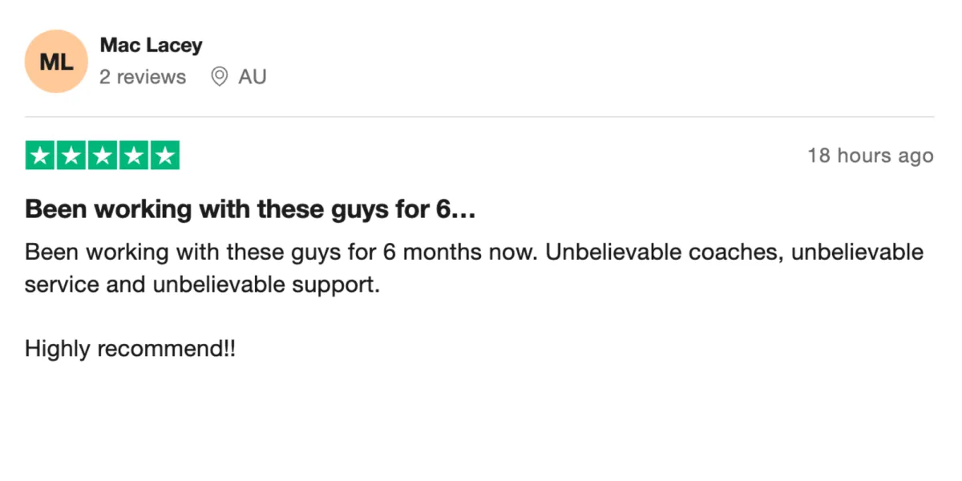Image resolution: width=962 pixels, height=481 pixels.
Task: Click the ML avatar circle
Action: pyautogui.click(x=56, y=61)
